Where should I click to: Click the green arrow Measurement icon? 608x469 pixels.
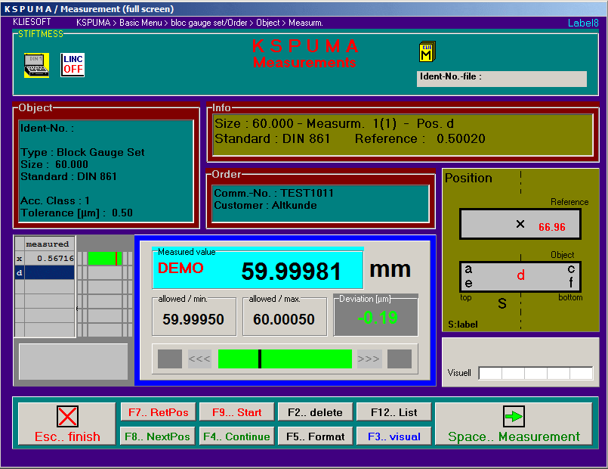(514, 417)
